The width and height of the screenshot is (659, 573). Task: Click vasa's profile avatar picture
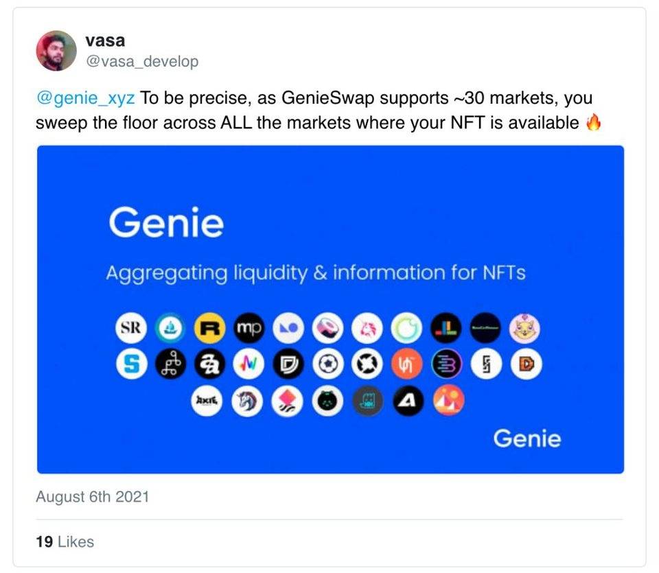[x=56, y=50]
